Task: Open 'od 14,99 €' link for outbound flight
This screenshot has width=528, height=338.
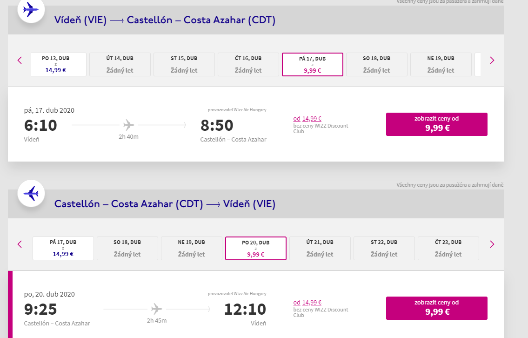Action: pyautogui.click(x=307, y=119)
